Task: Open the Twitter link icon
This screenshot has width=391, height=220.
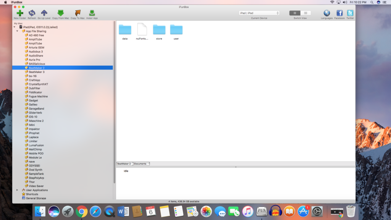Action: (350, 13)
